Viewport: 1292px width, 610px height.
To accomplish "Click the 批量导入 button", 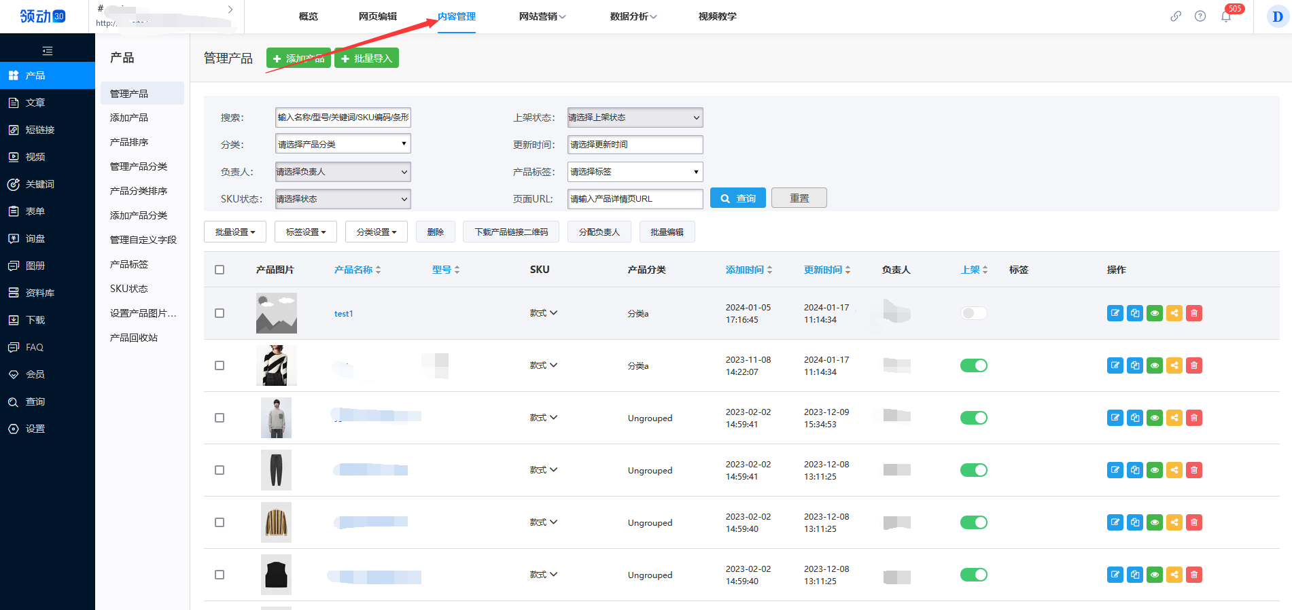I will pos(366,58).
